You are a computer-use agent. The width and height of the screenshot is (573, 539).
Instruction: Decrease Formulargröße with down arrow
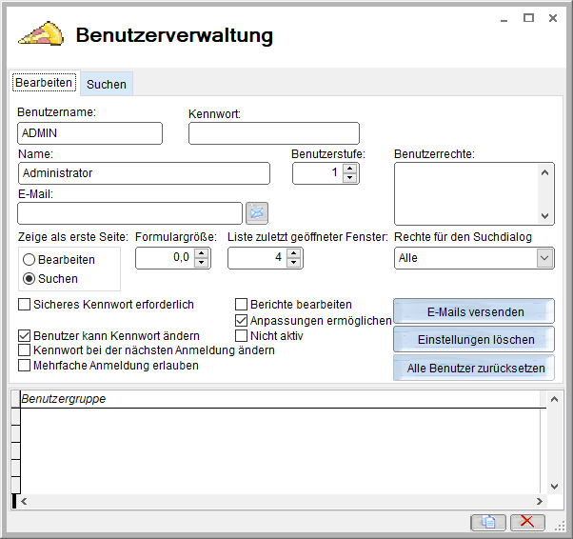tap(201, 263)
